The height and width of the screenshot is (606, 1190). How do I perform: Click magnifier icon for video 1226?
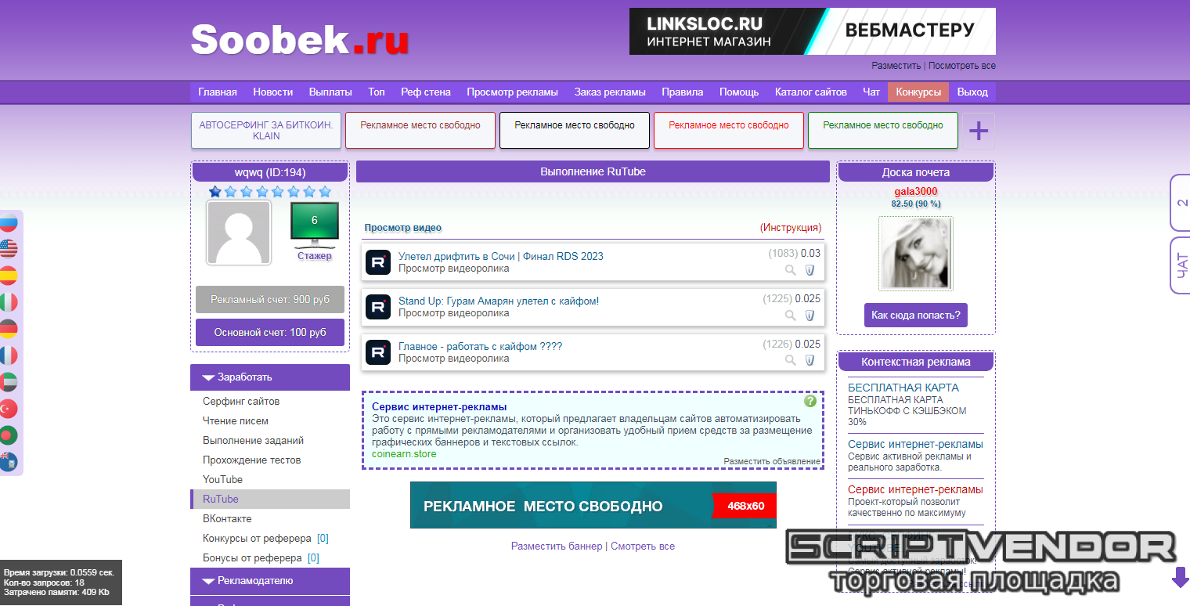(x=791, y=360)
